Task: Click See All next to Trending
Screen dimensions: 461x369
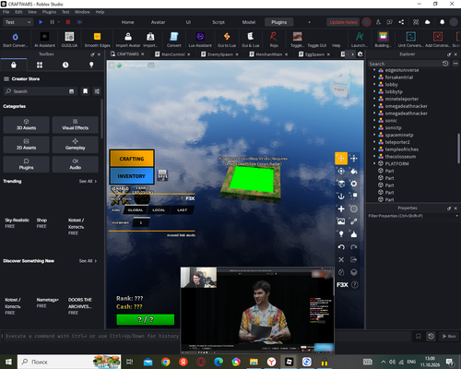Action: coord(88,181)
